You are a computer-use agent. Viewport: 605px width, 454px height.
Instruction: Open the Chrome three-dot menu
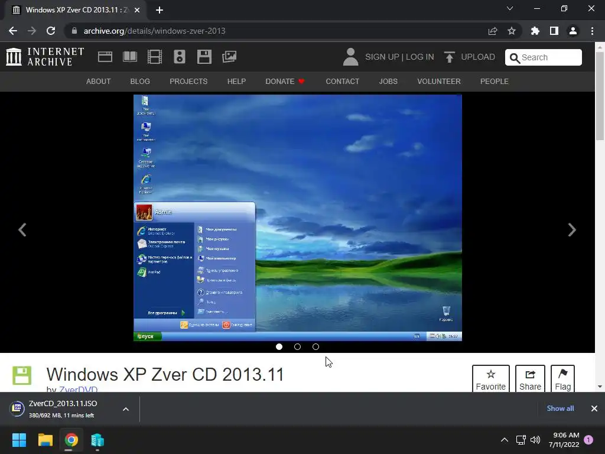592,31
